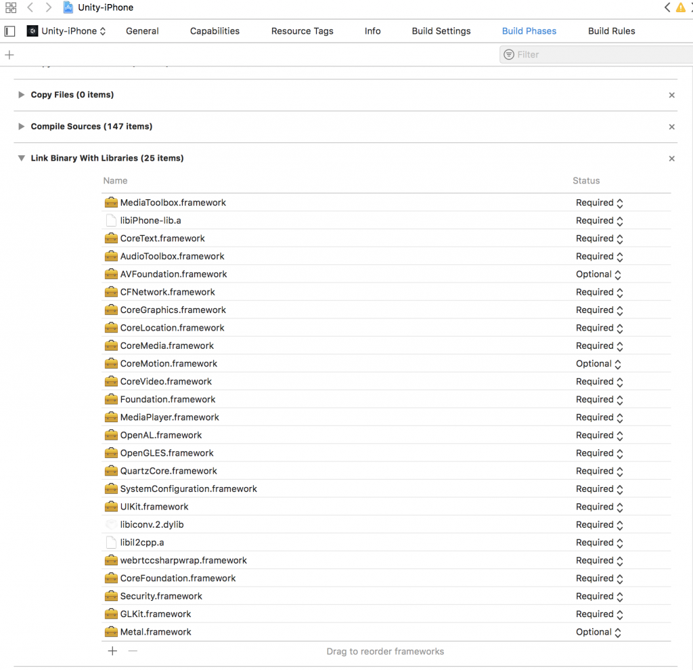Toggle the project and targets list sidebar icon
This screenshot has height=670, width=693.
(9, 31)
